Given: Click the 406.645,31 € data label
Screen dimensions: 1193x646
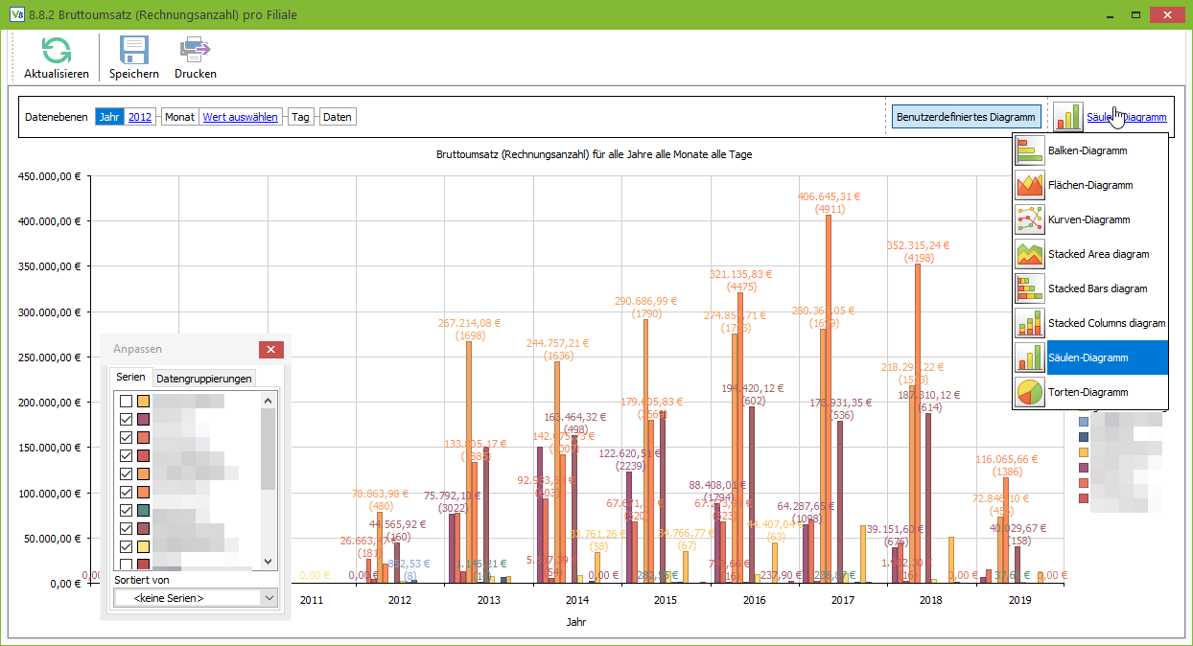Looking at the screenshot, I should 830,196.
